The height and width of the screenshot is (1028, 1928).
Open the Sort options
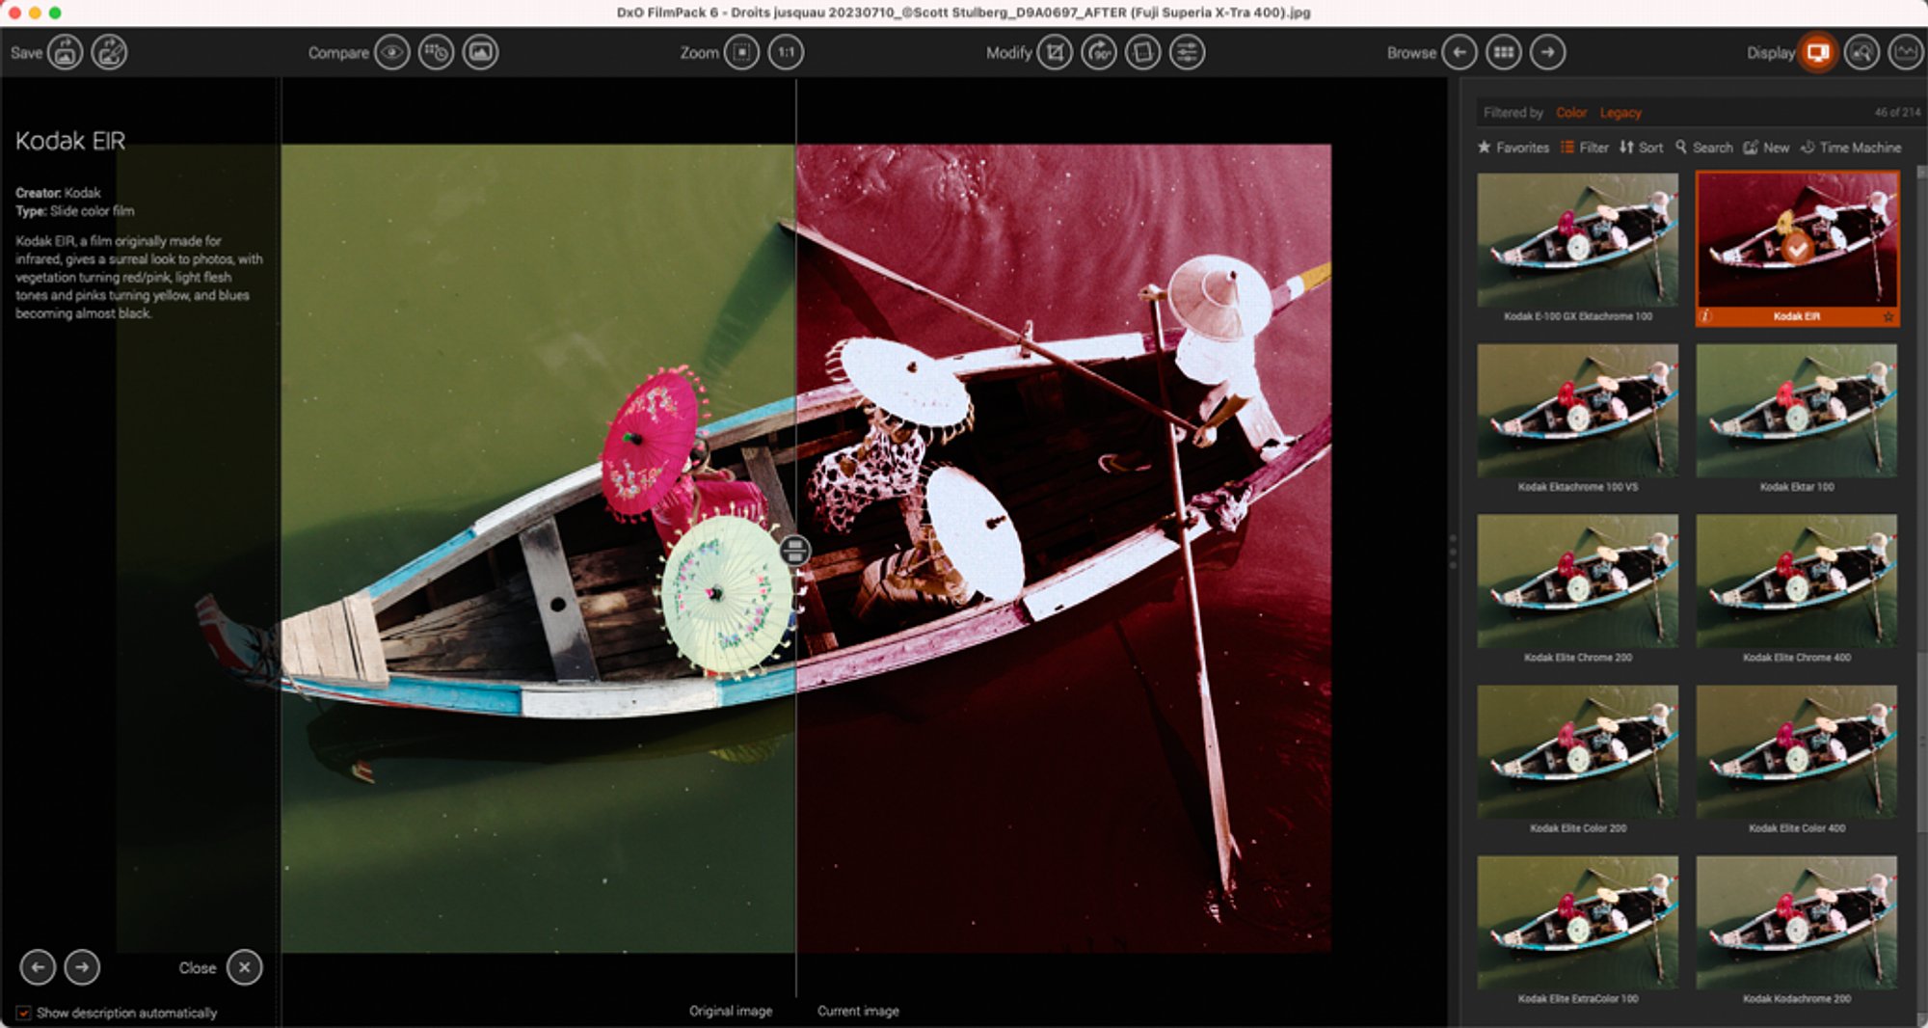pos(1641,148)
